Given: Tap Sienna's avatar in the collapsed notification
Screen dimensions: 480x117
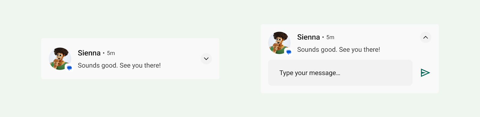Looking at the screenshot, I should 60,59.
